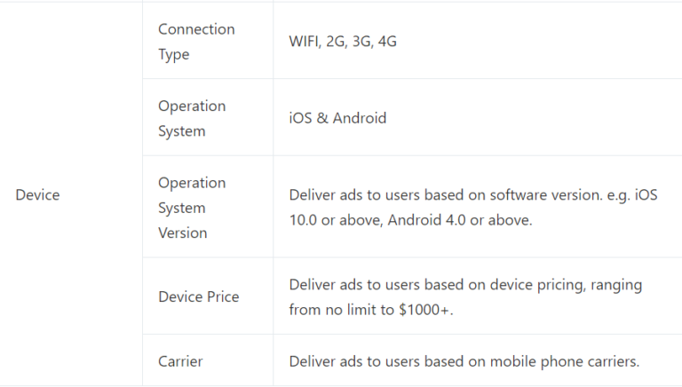Click "Deliver ads" in the Carrier row description
This screenshot has height=387, width=682.
coord(326,361)
